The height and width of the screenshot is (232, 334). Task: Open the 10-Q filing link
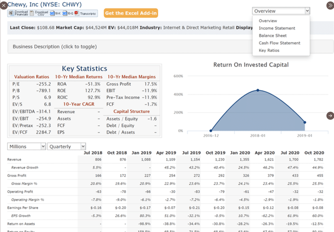point(68,13)
